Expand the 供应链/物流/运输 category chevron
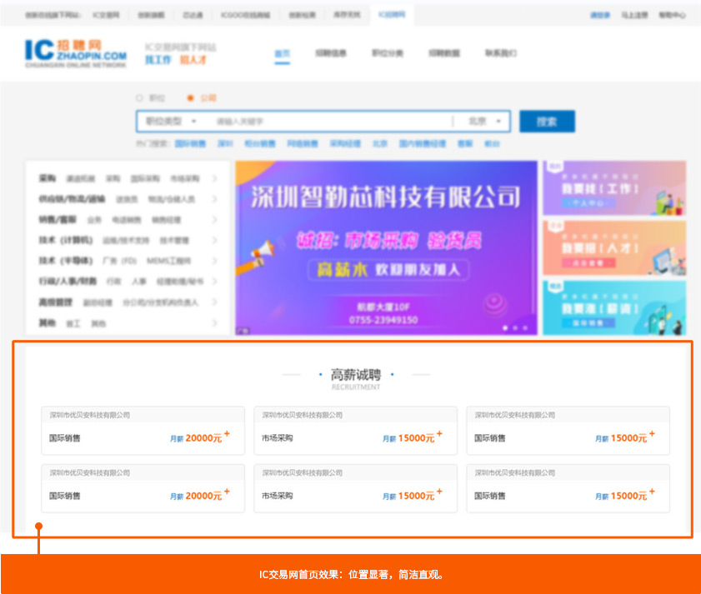Viewport: 701px width, 594px height. [x=214, y=199]
